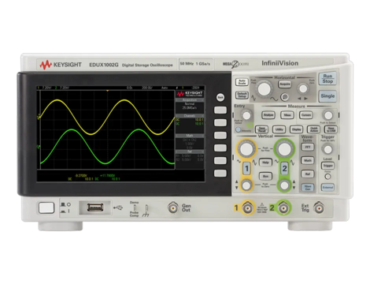Click the channel 2 green BNC input

click(283, 208)
